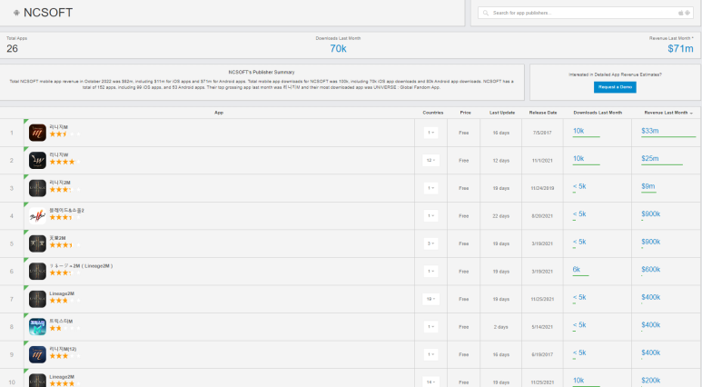The width and height of the screenshot is (702, 387).
Task: Open the 리니지M app name link
Action: tap(58, 127)
